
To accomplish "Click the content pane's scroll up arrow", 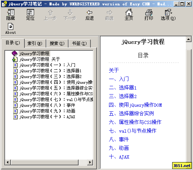I will [x=189, y=39].
